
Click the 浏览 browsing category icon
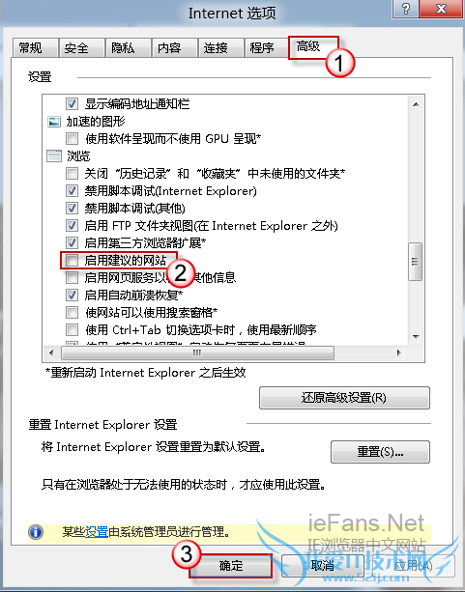(x=54, y=155)
